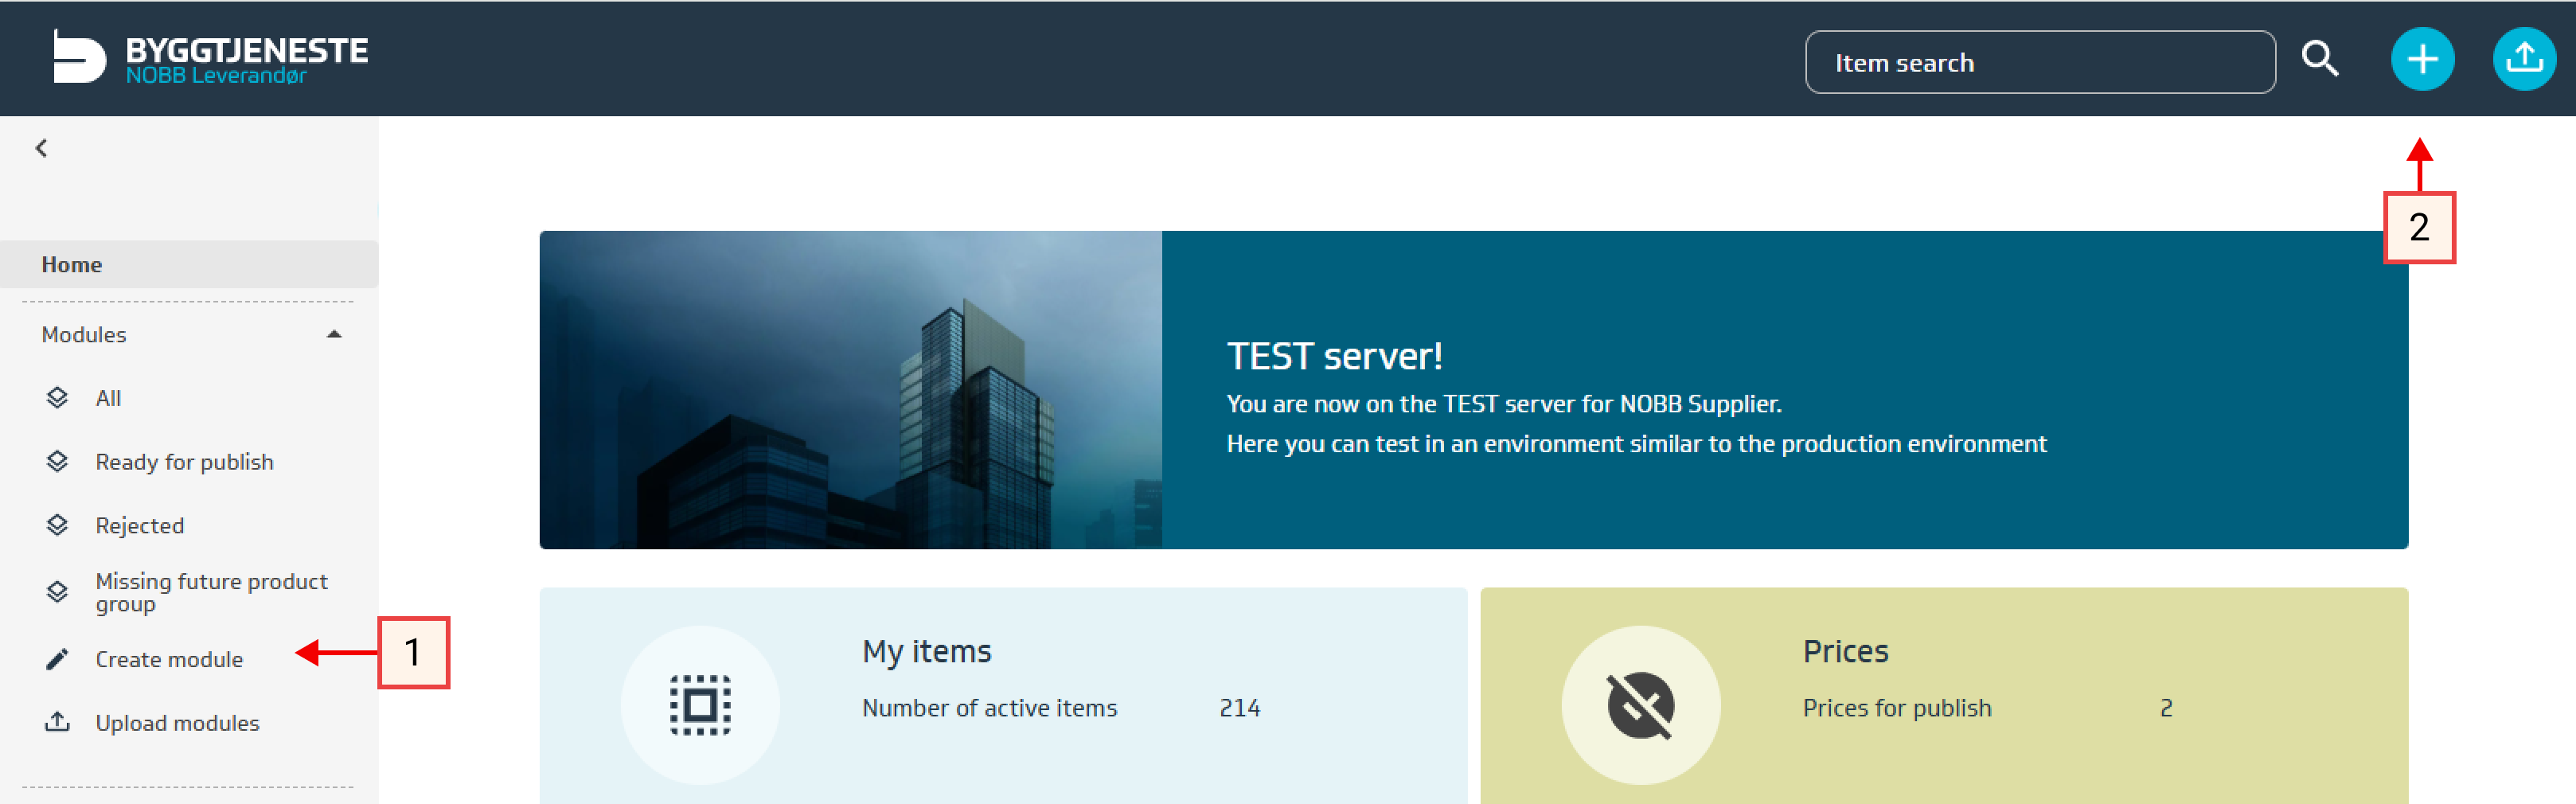Collapse the sidebar with the back chevron

[41, 148]
